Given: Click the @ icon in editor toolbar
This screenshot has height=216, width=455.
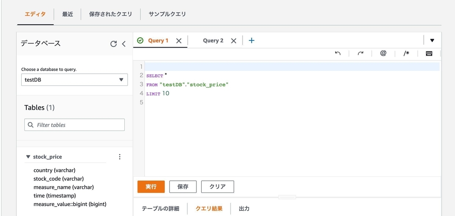Looking at the screenshot, I should tap(383, 53).
